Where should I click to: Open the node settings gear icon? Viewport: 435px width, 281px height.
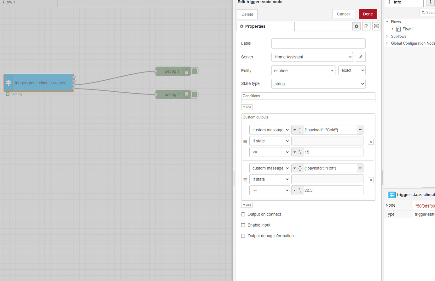tap(356, 26)
